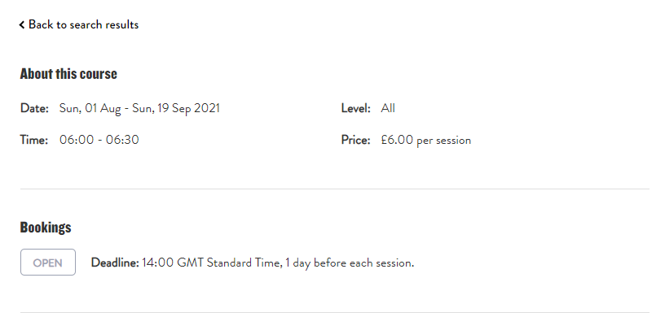Open the Back to search results link
This screenshot has height=330, width=665.
click(x=83, y=25)
